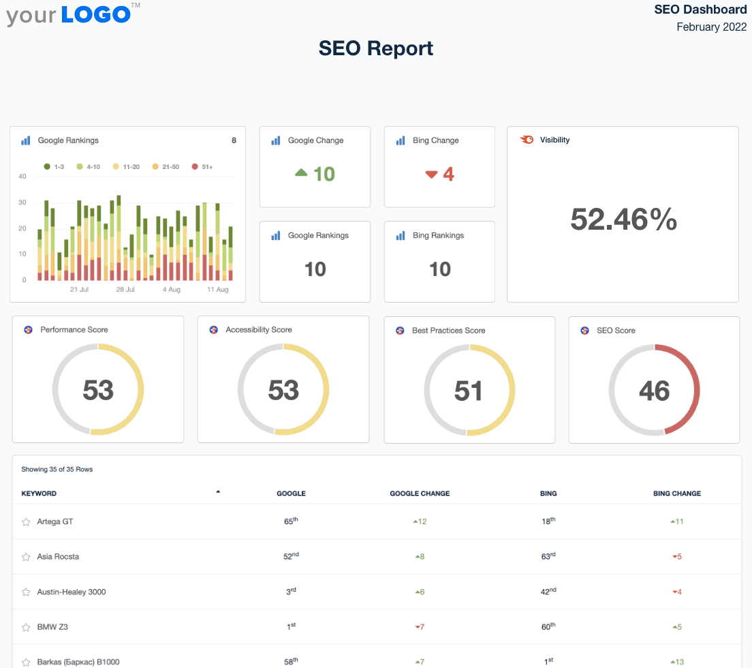752x668 pixels.
Task: Click the Lighthouse icon on Accessibility Score card
Action: click(x=213, y=329)
